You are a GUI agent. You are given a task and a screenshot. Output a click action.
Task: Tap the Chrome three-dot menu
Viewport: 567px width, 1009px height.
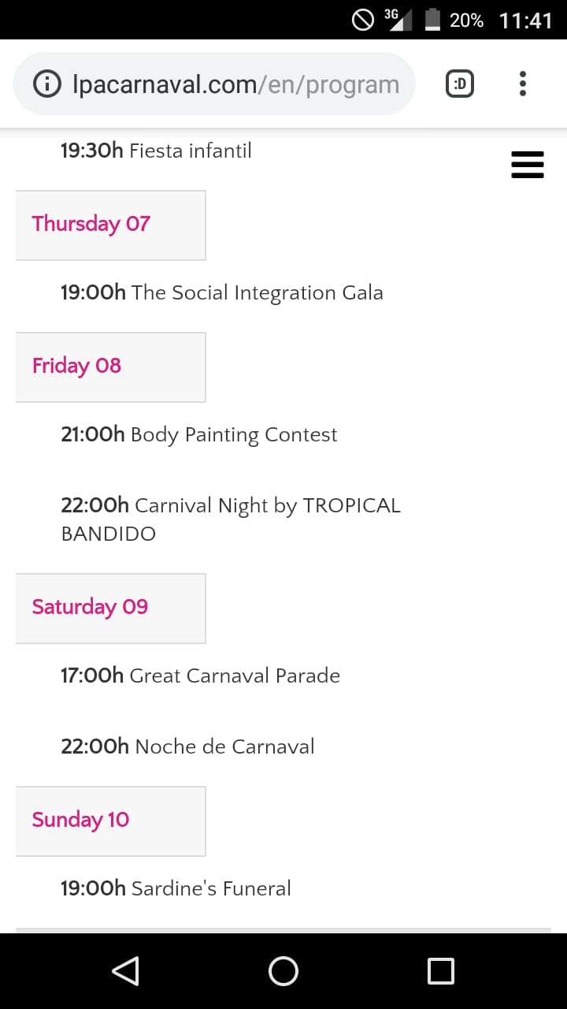pos(523,84)
